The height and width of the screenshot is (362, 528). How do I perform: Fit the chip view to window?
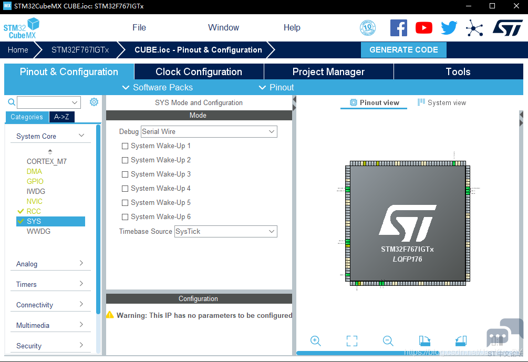[352, 341]
